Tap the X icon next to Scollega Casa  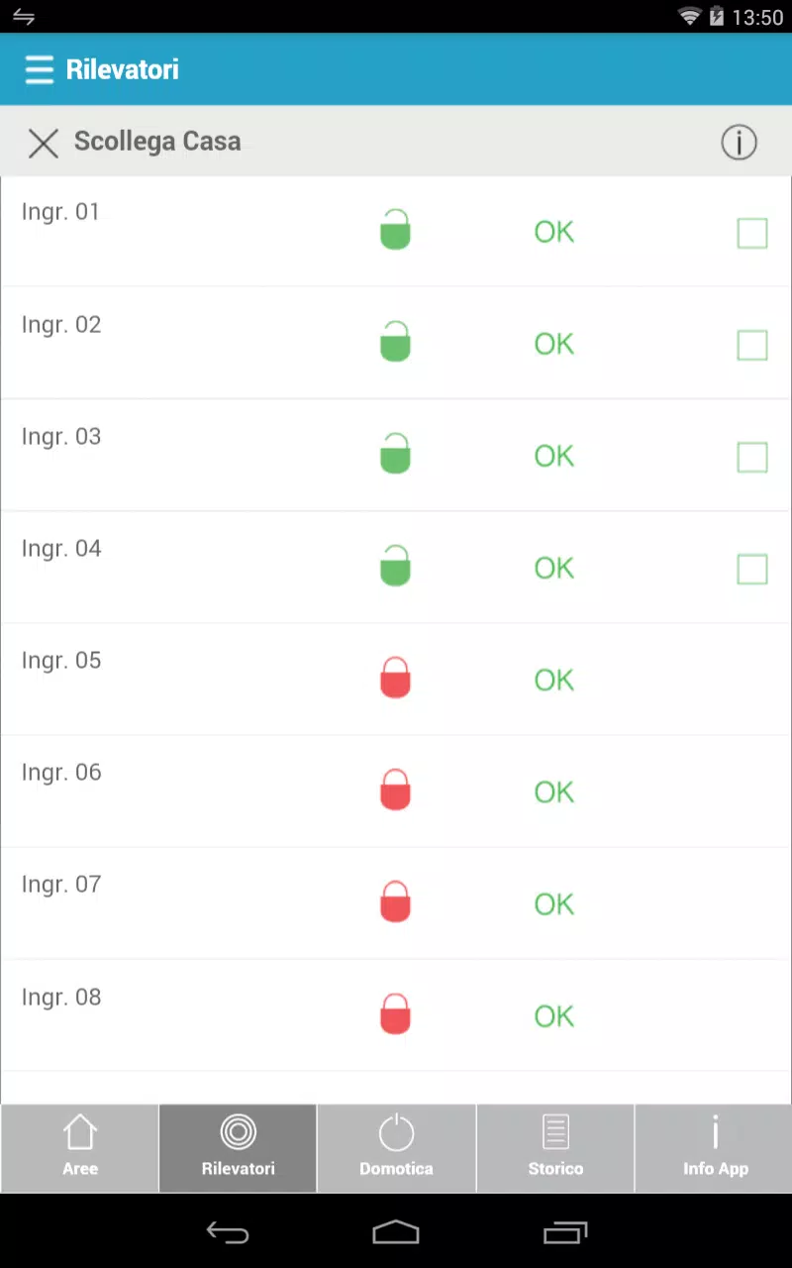(44, 143)
